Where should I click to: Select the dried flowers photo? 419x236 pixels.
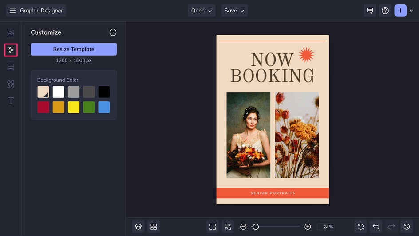point(297,135)
